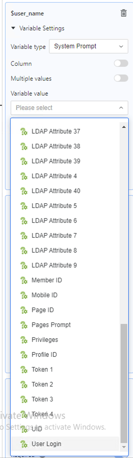Click the icon beside Token 1
133x458 pixels.
click(x=24, y=370)
